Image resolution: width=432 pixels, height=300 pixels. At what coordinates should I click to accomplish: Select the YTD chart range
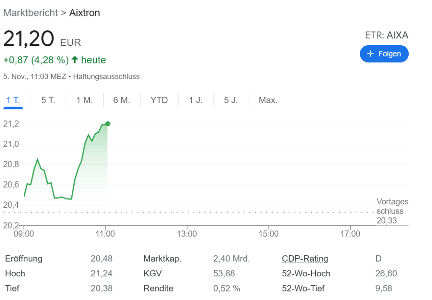[x=159, y=100]
